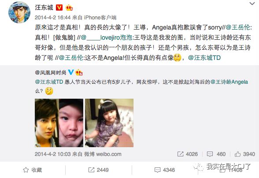Screen dimensions: 259x178
Task: Click the crown membership icon beside 汪东城
Action: (x=69, y=7)
